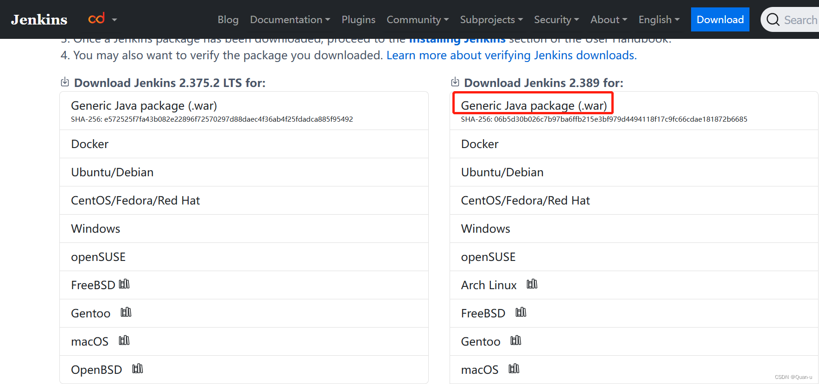This screenshot has width=819, height=384.
Task: Click the blue Download button
Action: point(720,19)
